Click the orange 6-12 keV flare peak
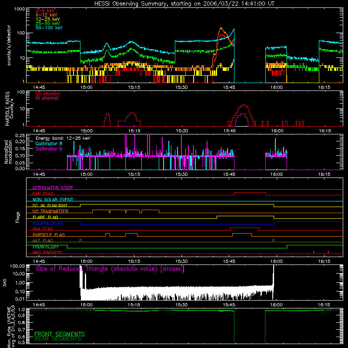 [x=221, y=28]
